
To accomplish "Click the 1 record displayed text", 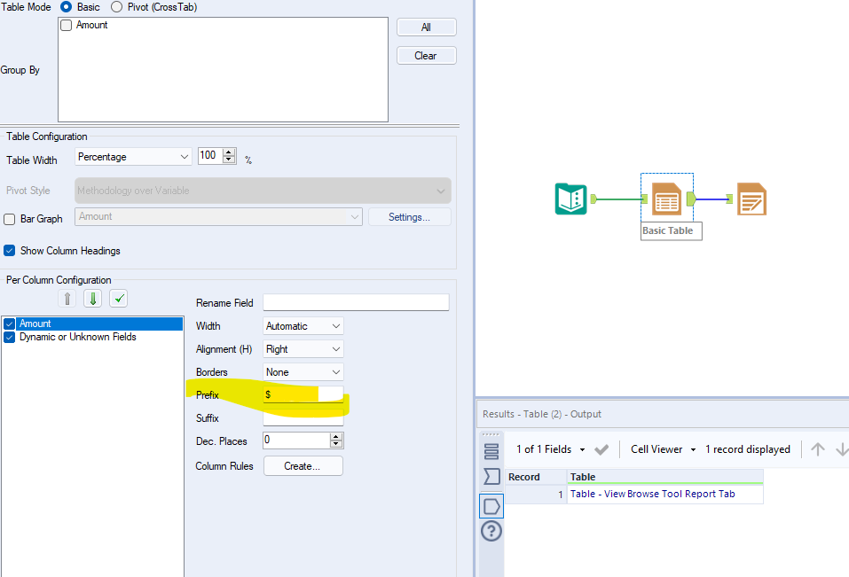I will coord(747,449).
